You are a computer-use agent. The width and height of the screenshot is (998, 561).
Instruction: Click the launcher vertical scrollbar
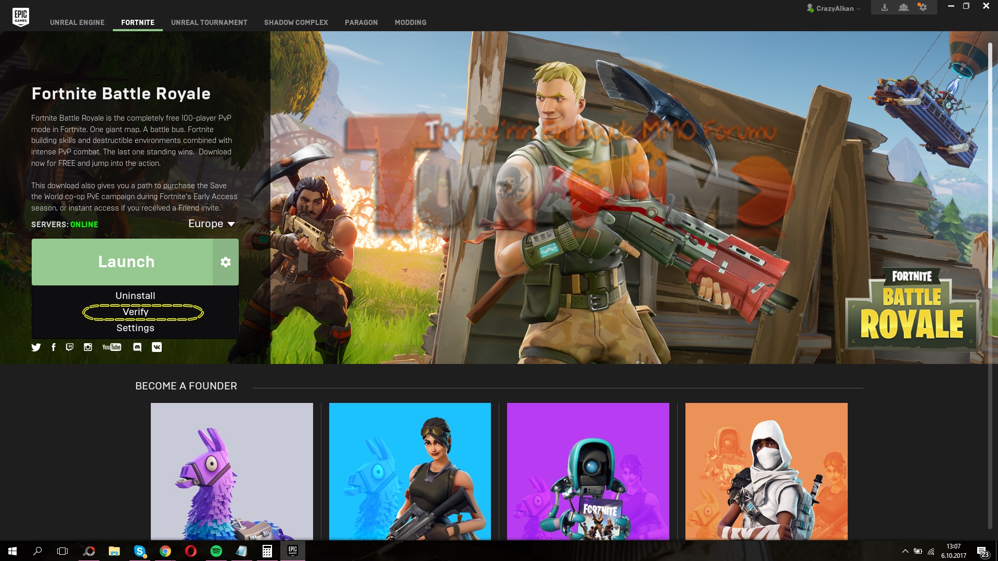tap(990, 165)
